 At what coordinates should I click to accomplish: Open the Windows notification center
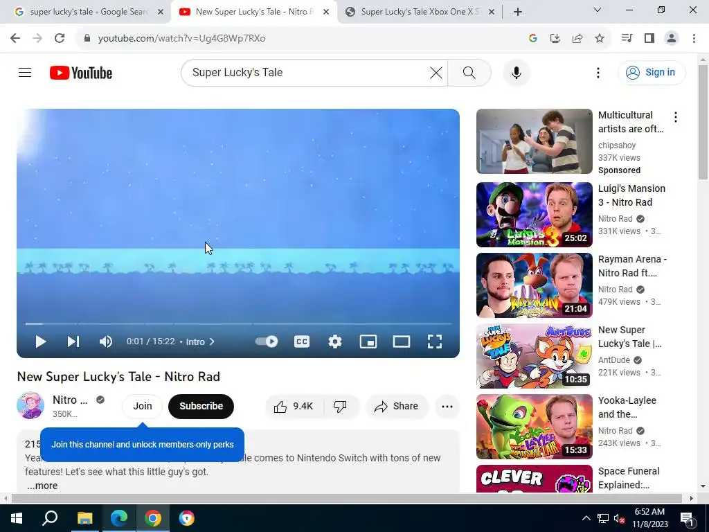(x=688, y=518)
